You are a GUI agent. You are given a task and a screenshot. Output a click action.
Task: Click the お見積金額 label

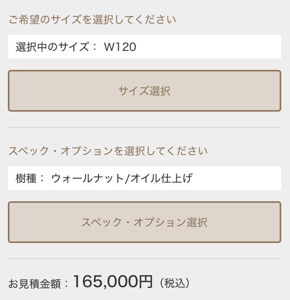point(35,284)
